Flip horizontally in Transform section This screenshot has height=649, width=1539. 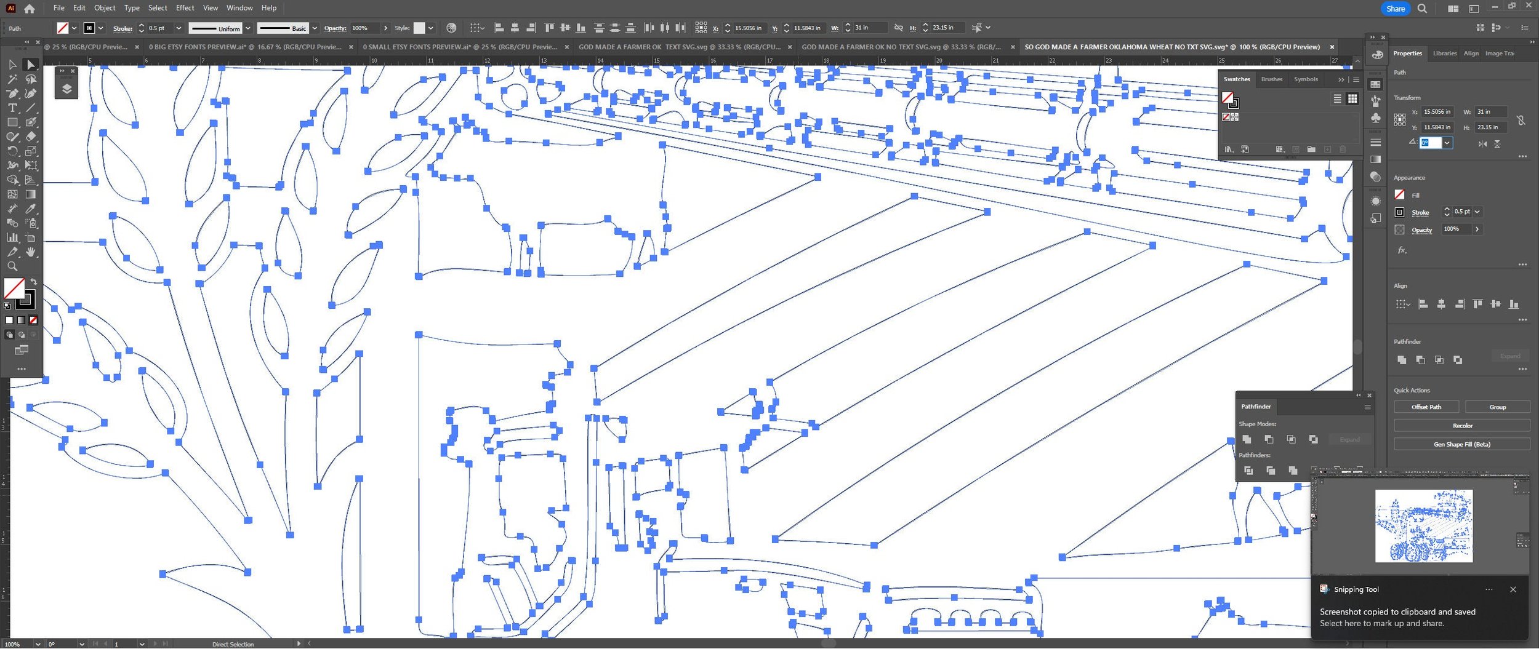click(1482, 144)
